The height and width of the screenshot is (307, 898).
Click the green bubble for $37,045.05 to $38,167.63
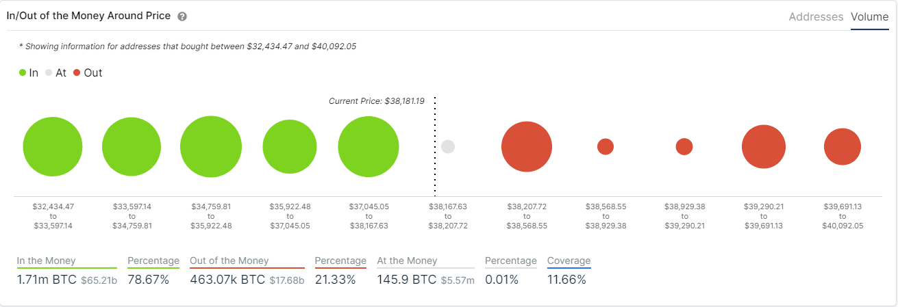point(369,147)
